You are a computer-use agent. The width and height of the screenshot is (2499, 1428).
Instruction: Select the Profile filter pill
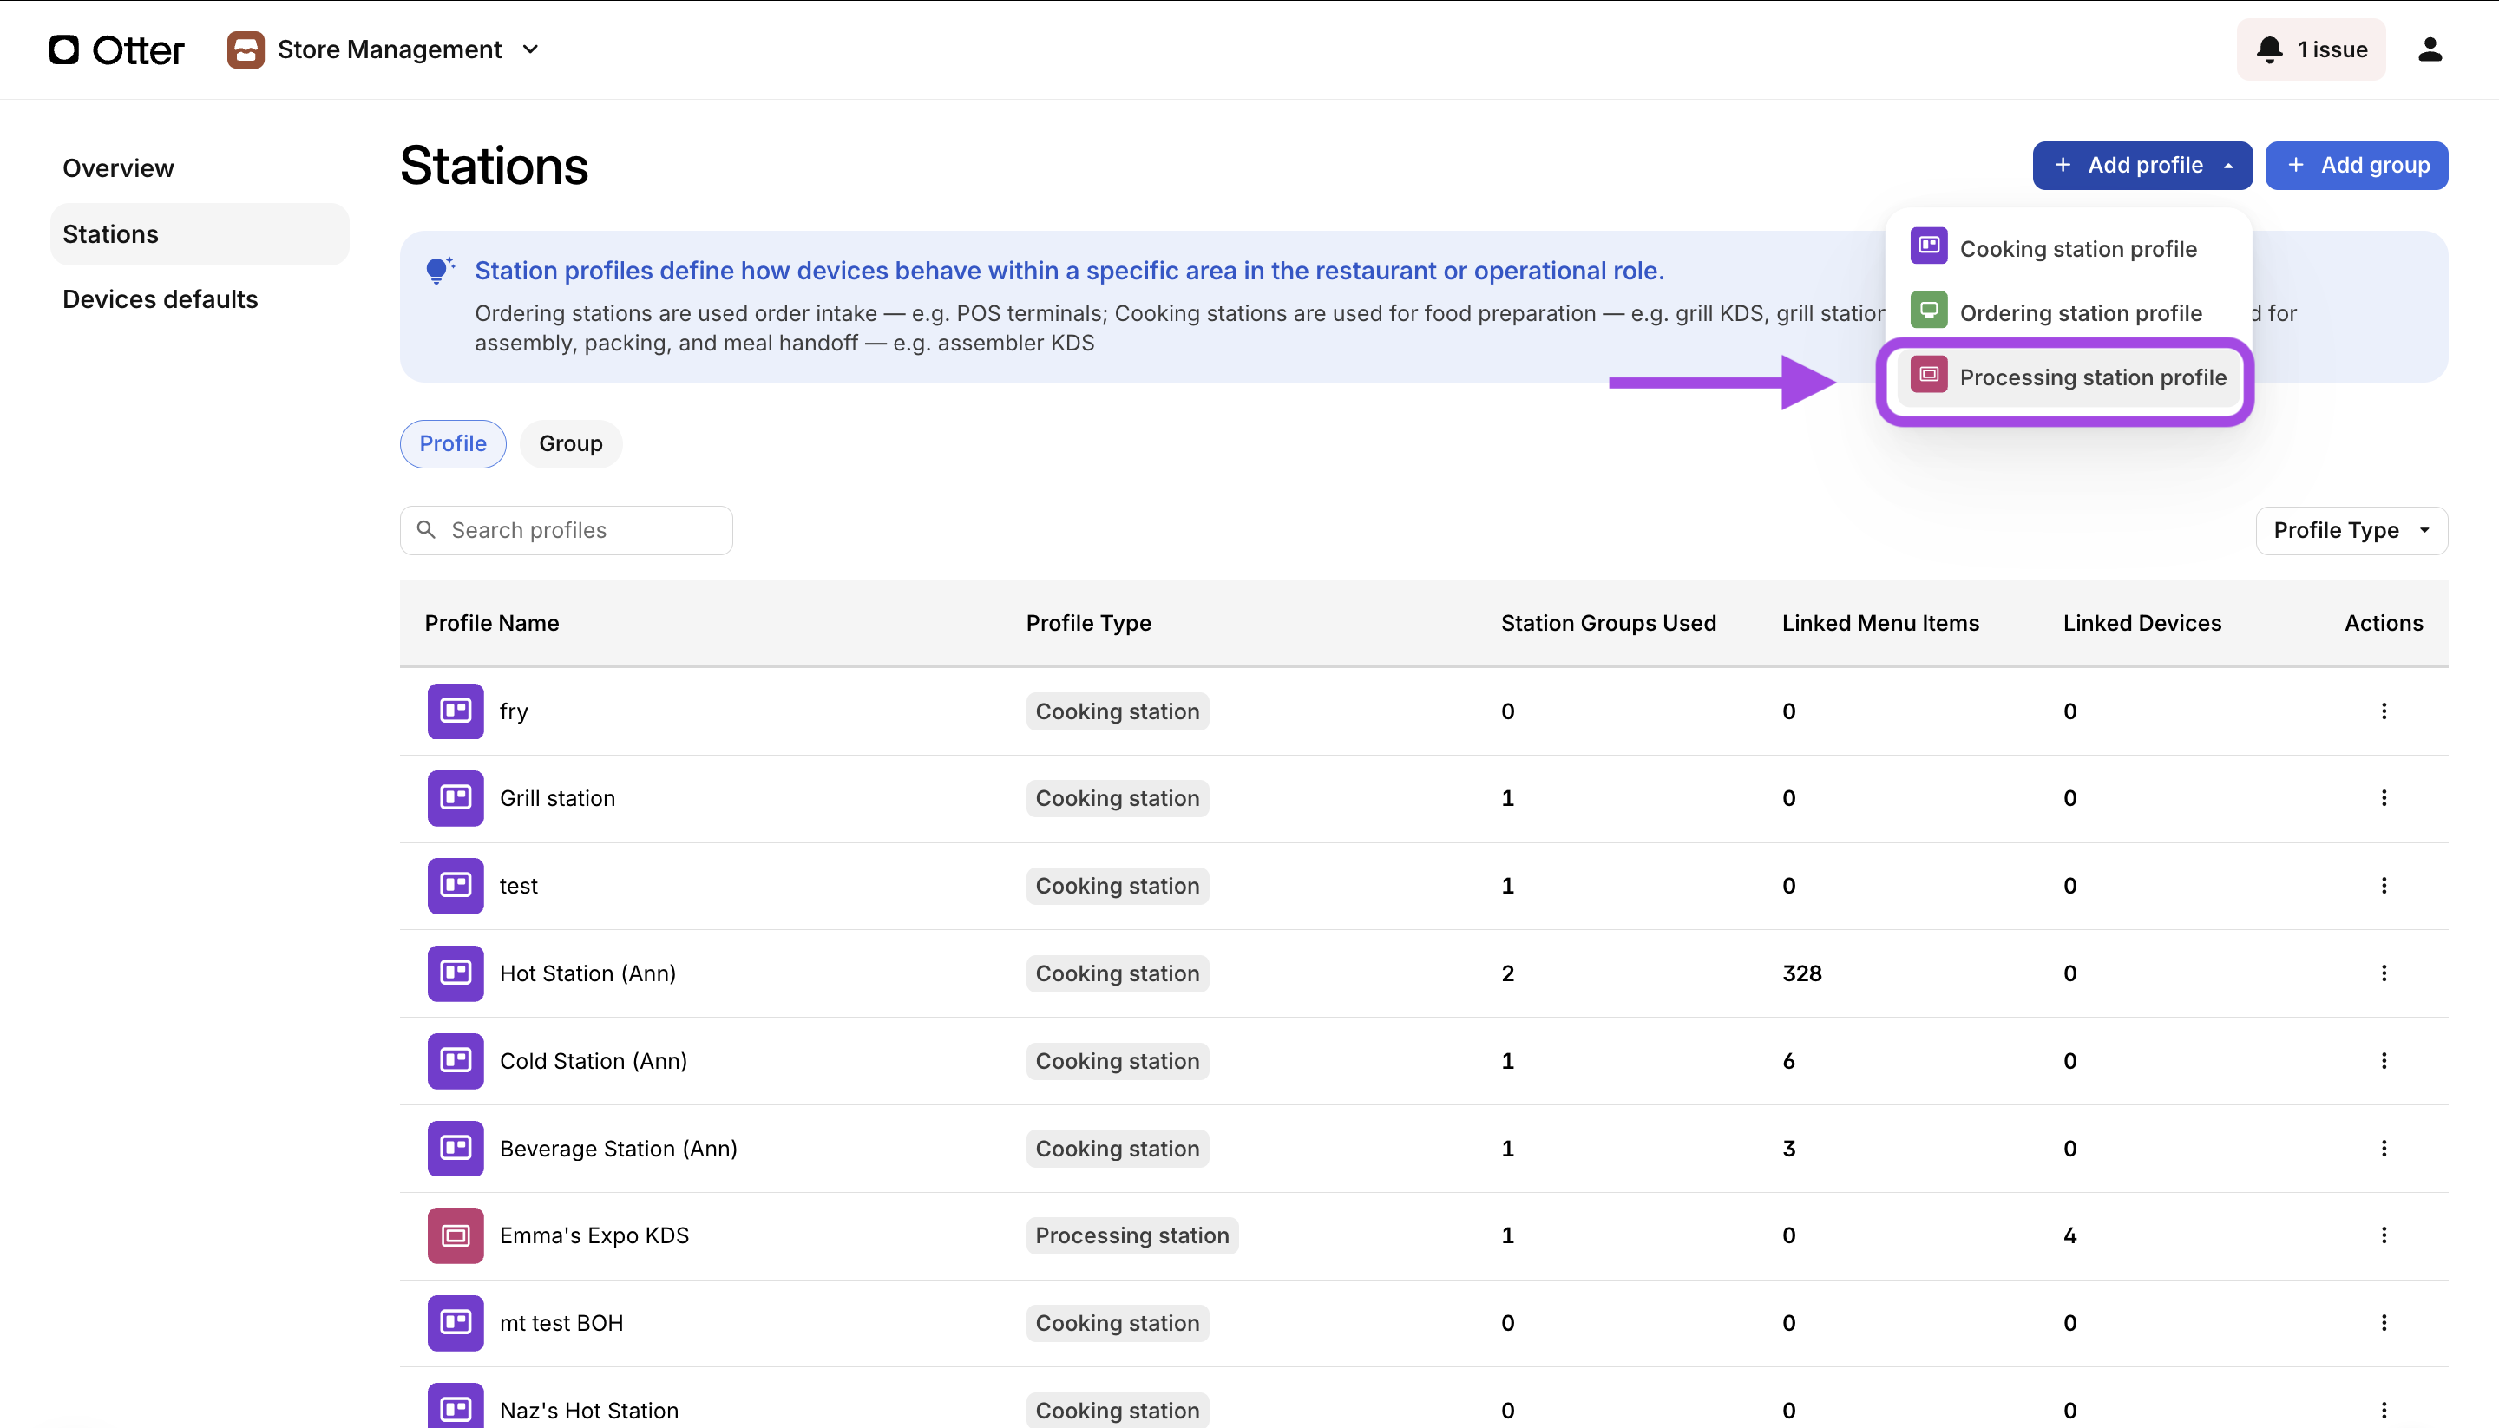tap(452, 443)
